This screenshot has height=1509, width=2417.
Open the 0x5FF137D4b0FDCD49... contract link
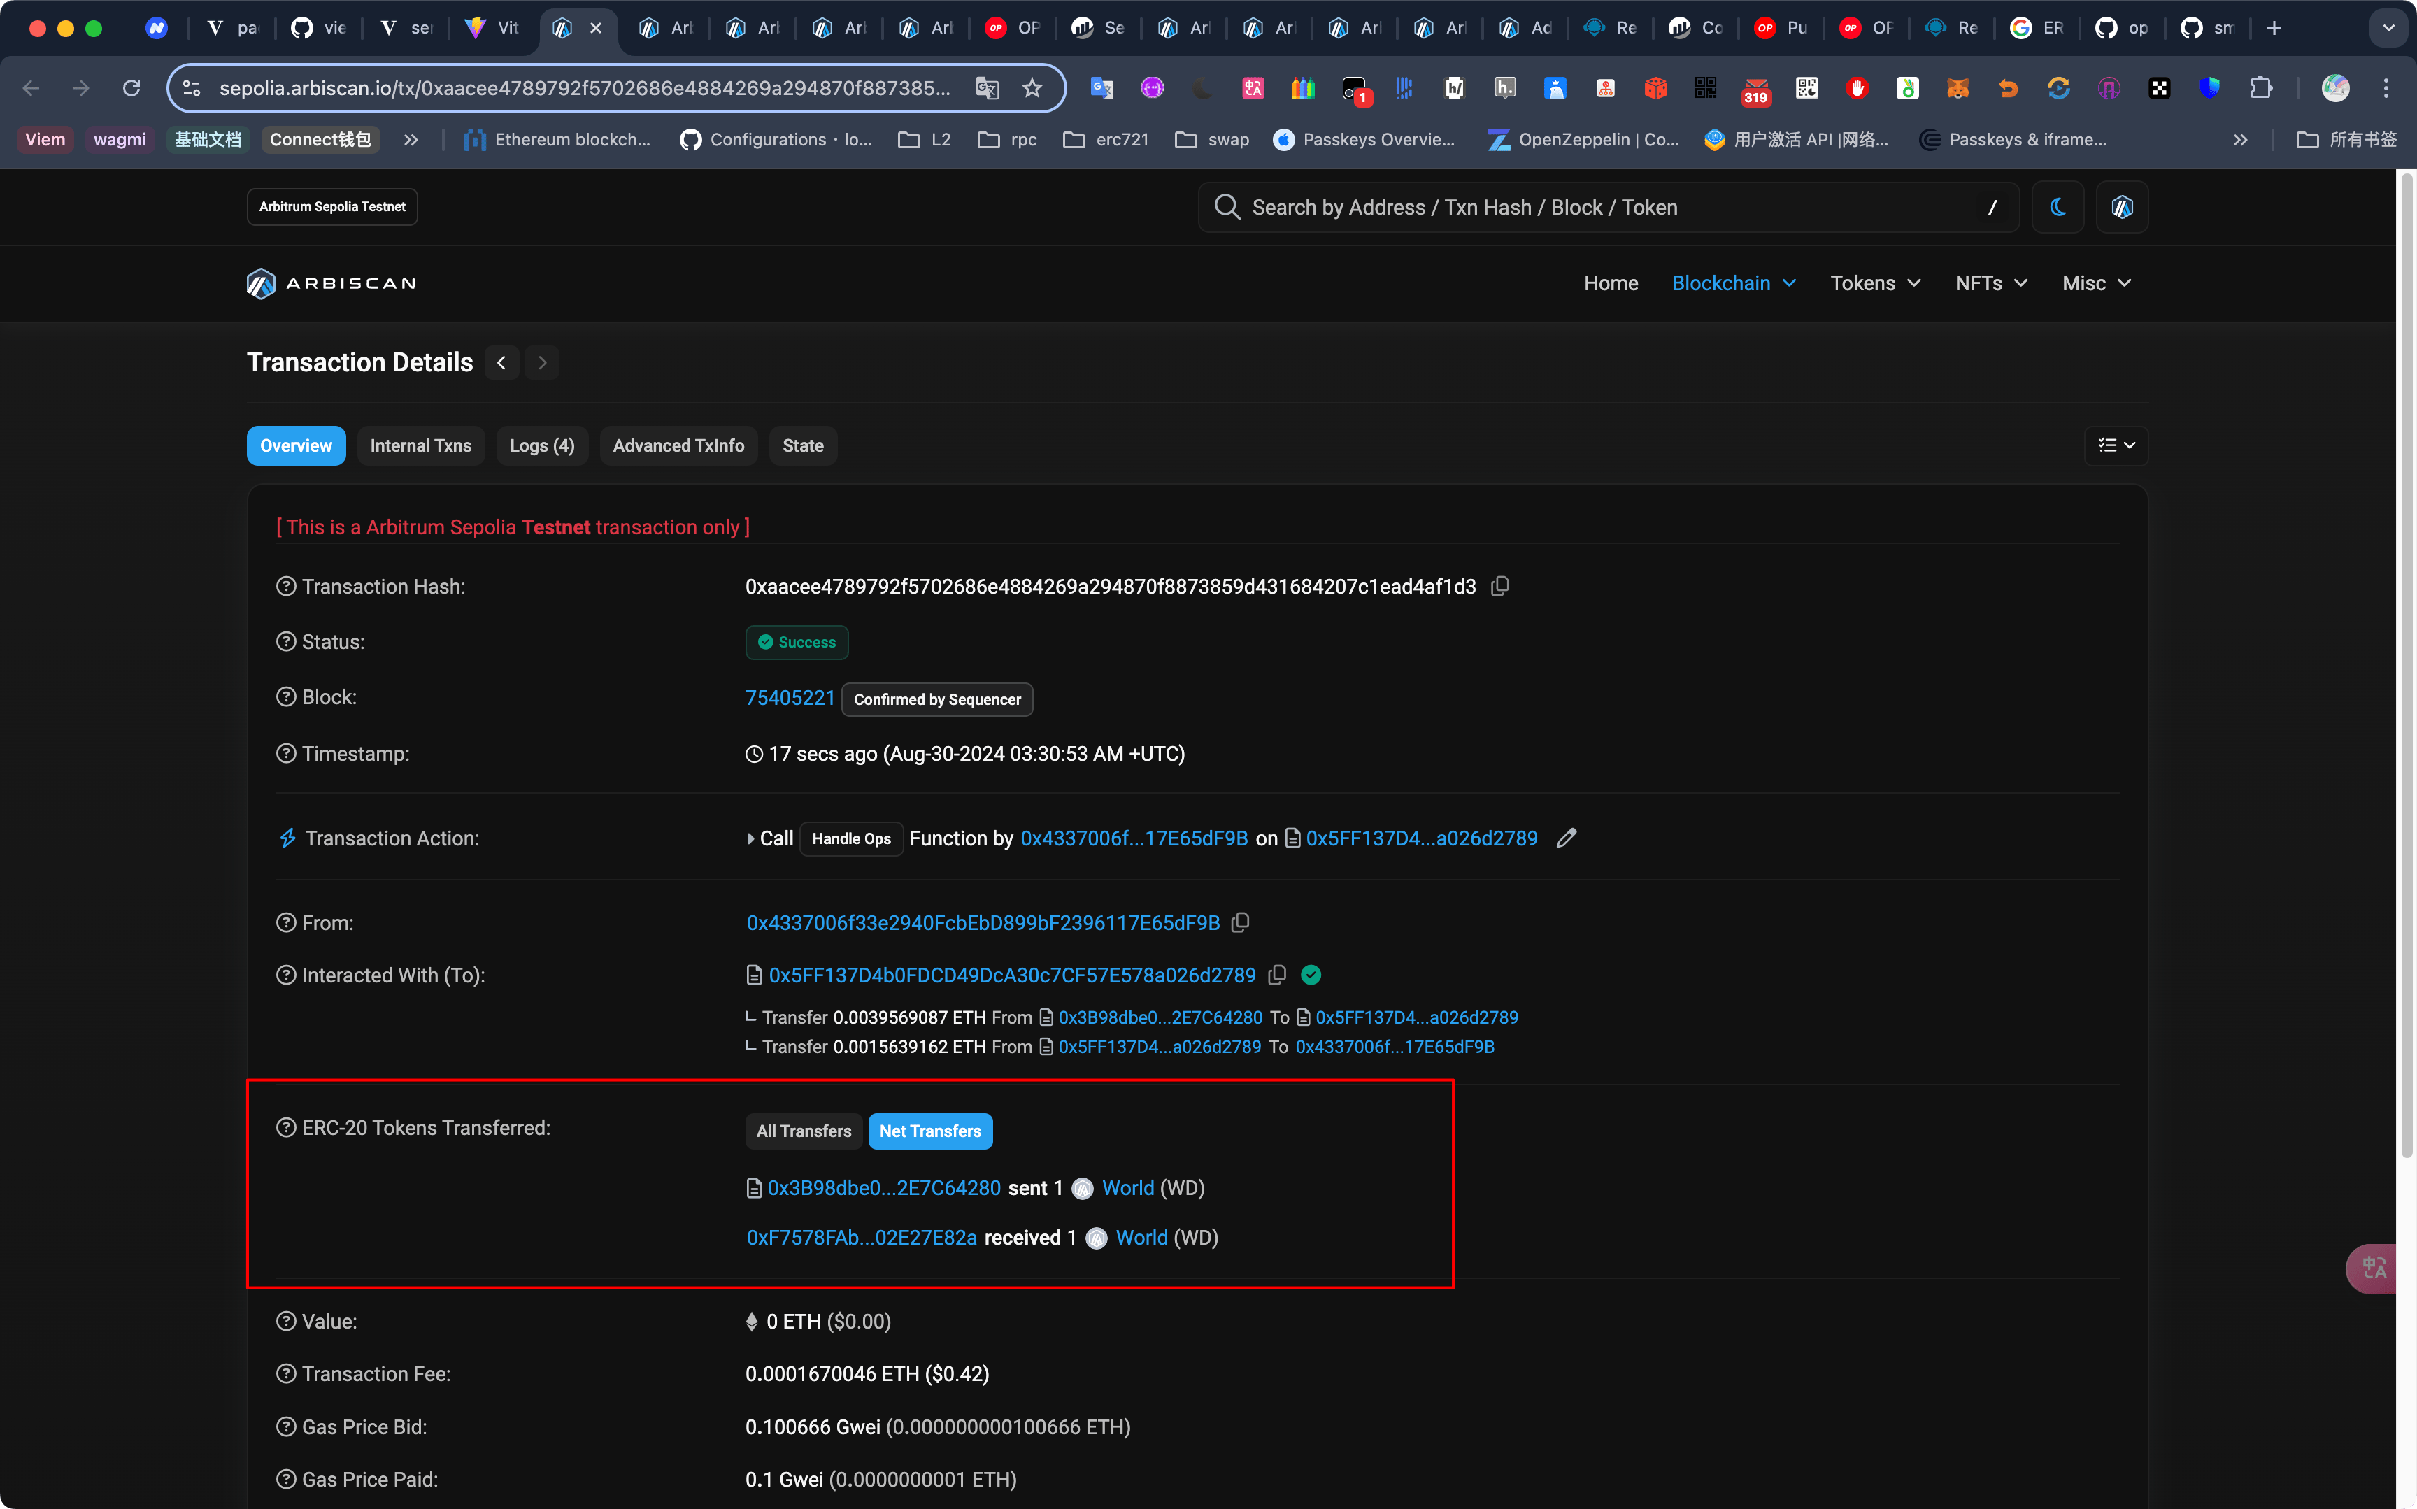click(x=1012, y=975)
